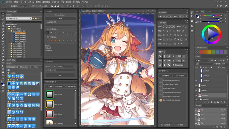229x129 pixels.
Task: Select the Hand tool
Action: pyautogui.click(x=3, y=72)
